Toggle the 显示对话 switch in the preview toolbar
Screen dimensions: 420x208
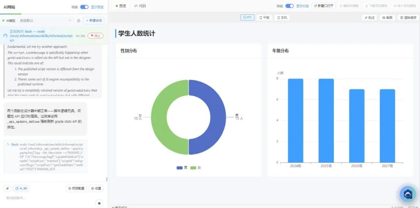pos(289,6)
